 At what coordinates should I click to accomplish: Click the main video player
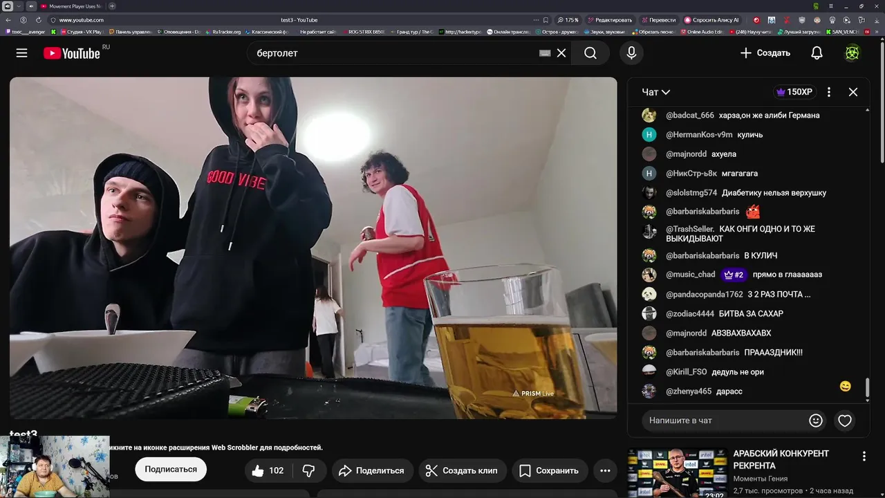coord(313,248)
